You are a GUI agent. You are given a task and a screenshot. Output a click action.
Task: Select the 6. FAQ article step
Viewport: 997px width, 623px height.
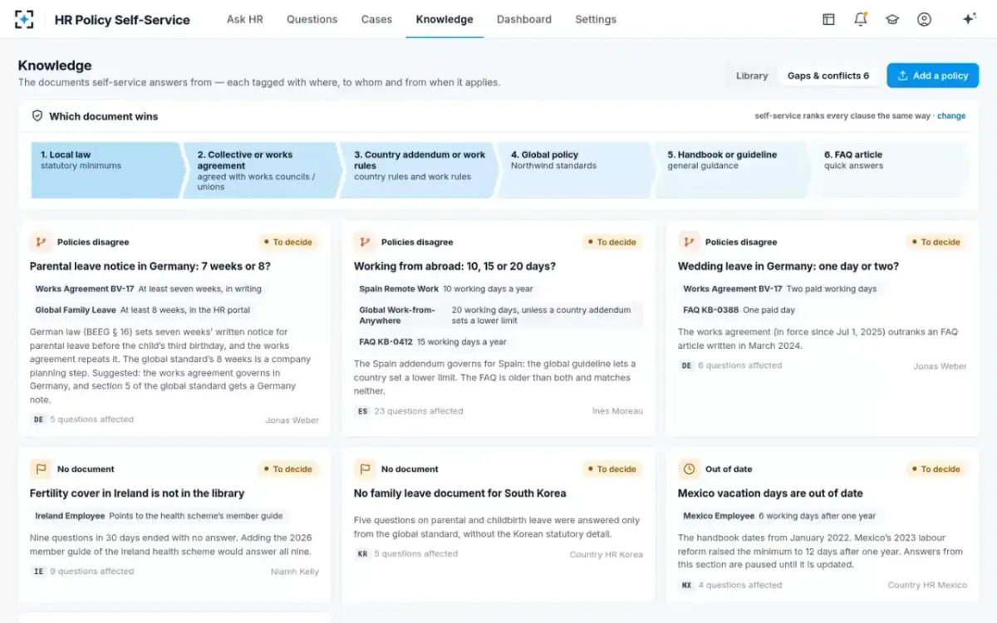[x=889, y=170]
